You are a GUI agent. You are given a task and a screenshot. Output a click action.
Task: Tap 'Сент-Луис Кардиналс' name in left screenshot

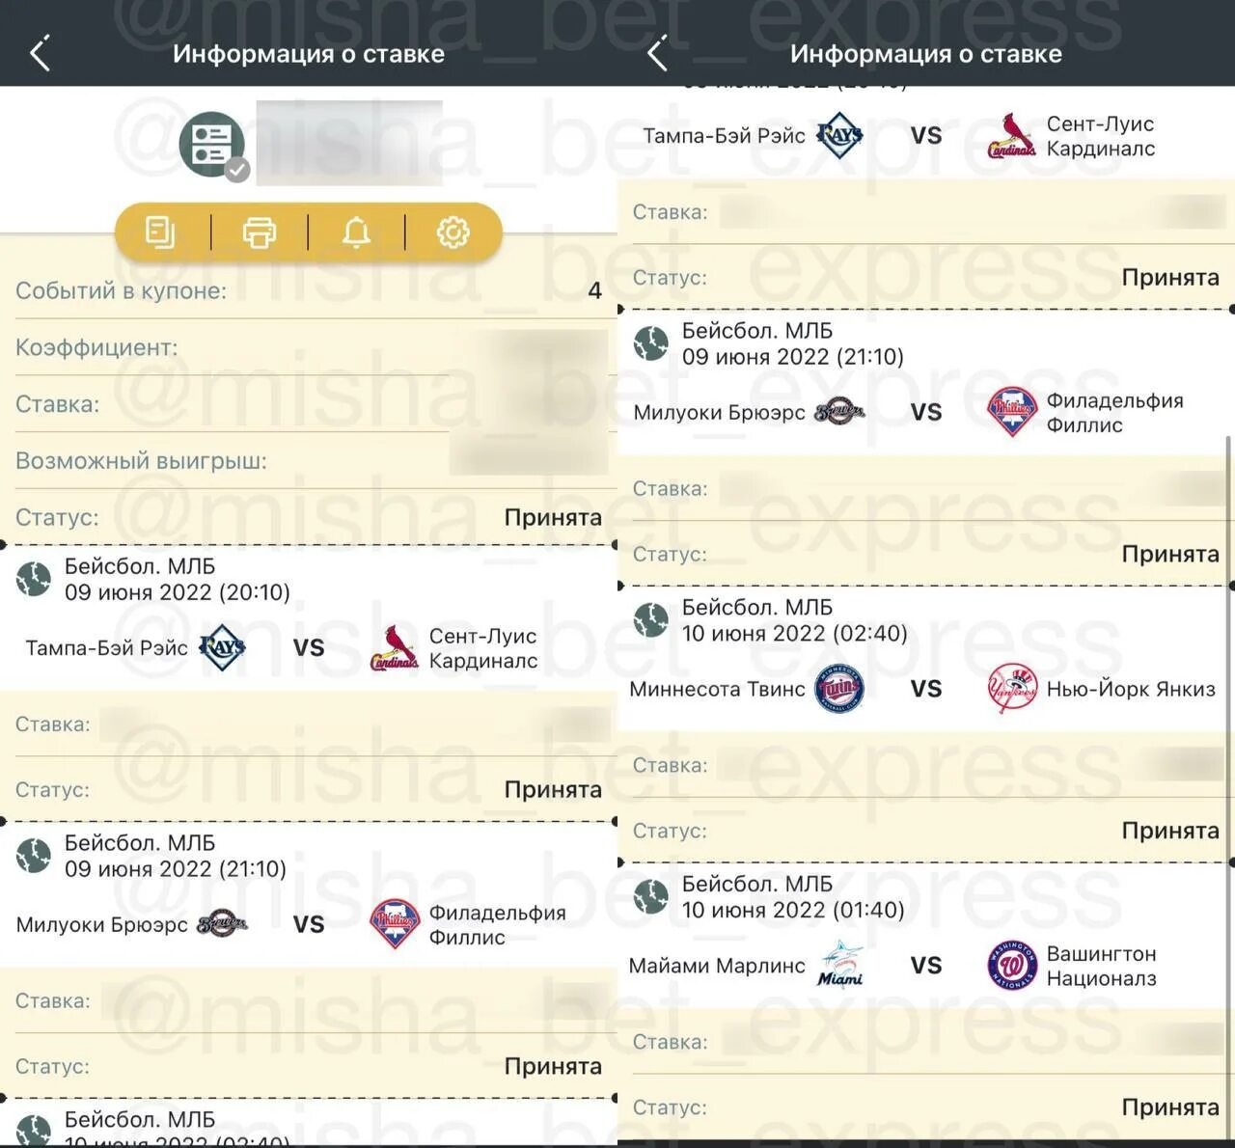483,648
